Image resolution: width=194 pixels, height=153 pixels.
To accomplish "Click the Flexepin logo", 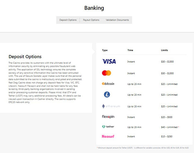I will coord(108,117).
